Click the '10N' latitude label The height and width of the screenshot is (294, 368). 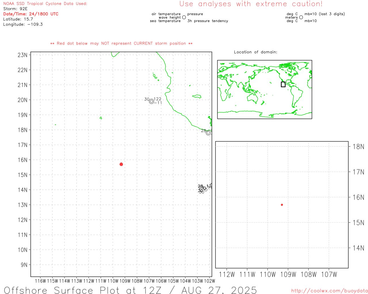click(23, 250)
